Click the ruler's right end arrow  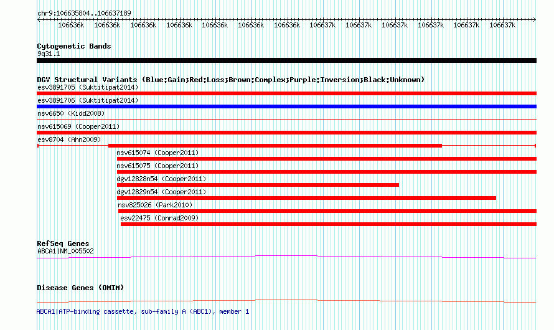click(534, 20)
